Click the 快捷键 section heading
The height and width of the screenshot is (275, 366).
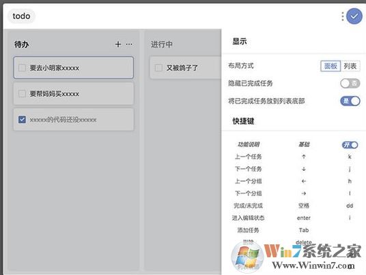(x=243, y=121)
